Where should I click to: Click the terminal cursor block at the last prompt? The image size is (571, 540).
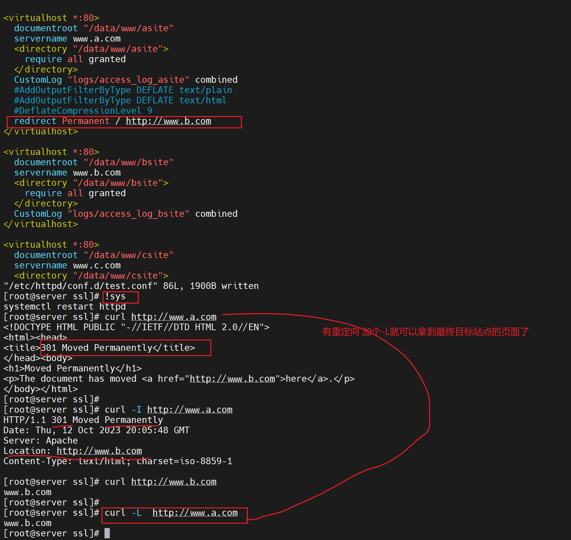[x=107, y=533]
